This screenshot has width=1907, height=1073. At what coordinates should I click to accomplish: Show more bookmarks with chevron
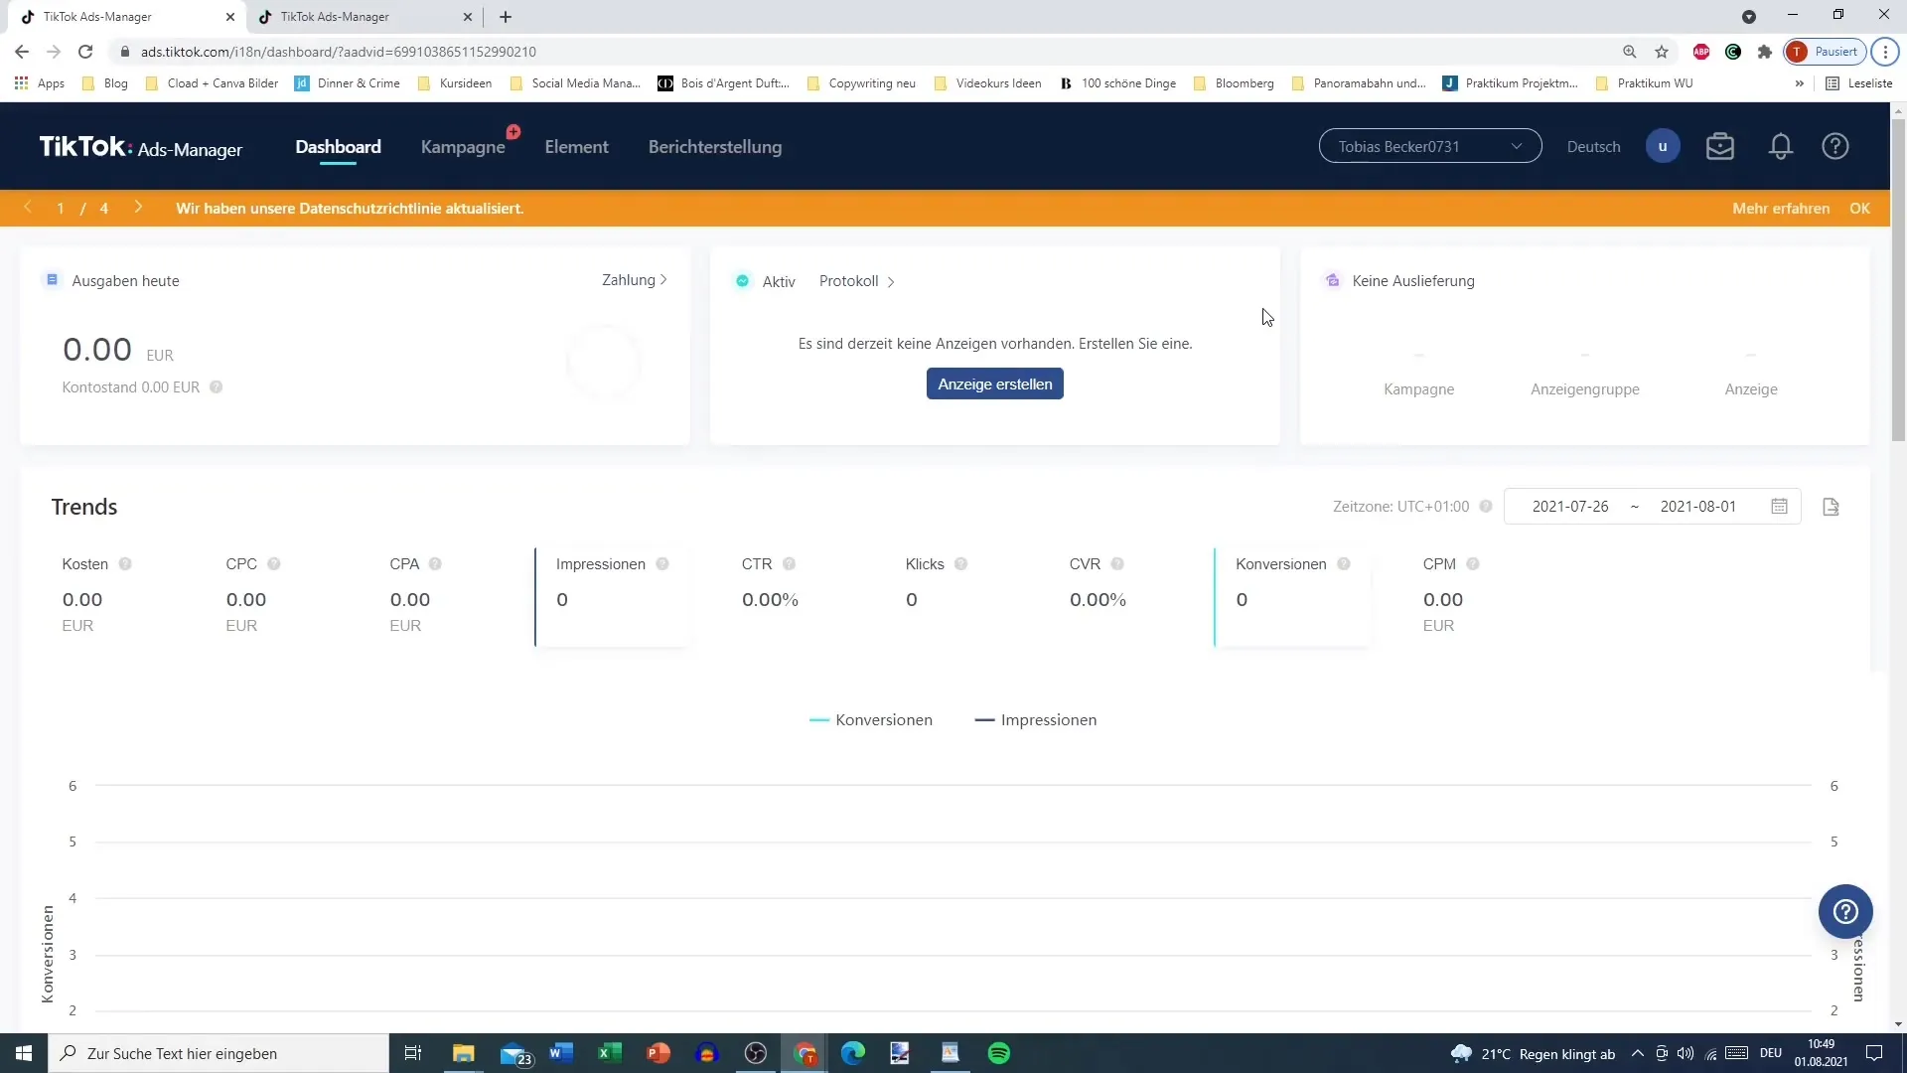coord(1799,83)
